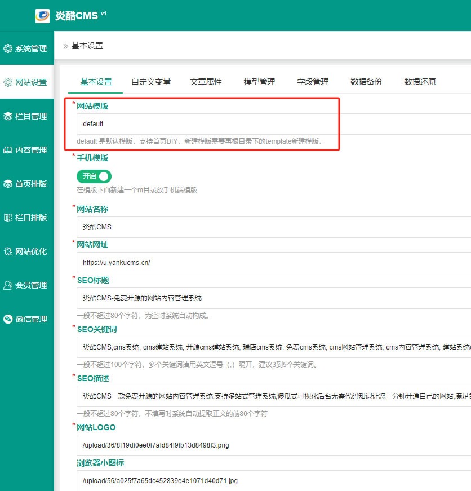Toggle the 手机模版 开启 switch
The image size is (471, 491).
coord(94,176)
